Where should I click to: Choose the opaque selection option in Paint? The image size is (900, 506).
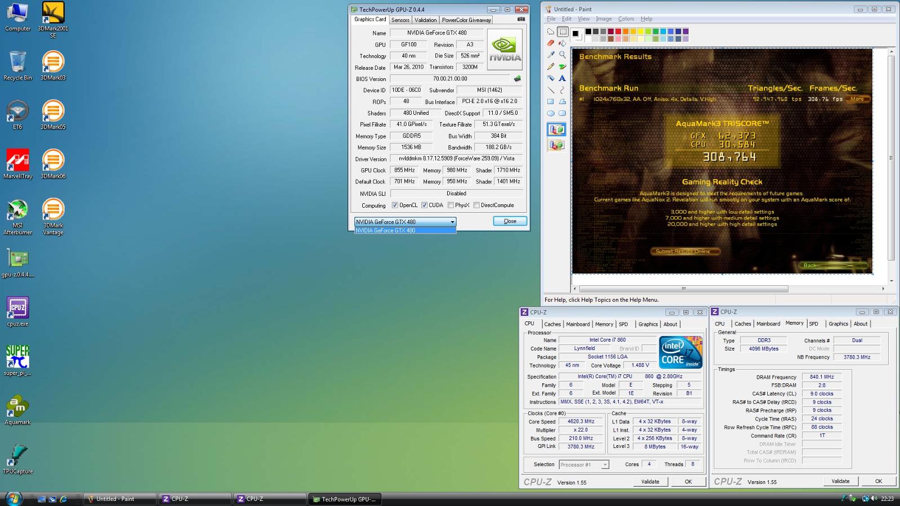(x=556, y=130)
